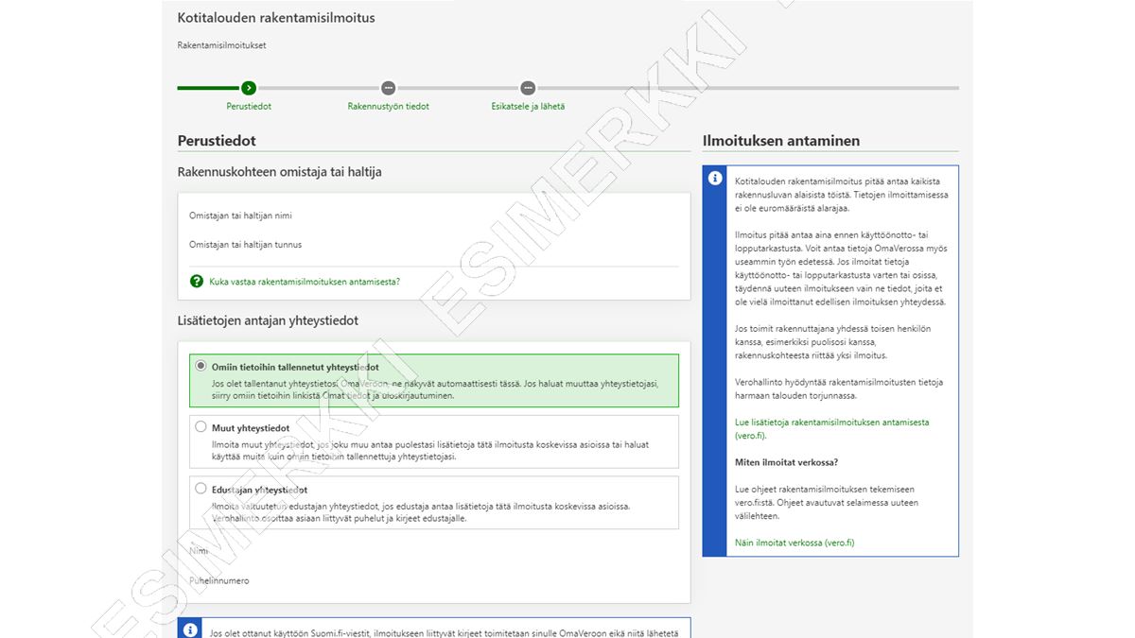Click the Omistajan tai haltijan nimi label
1135x638 pixels.
click(240, 216)
